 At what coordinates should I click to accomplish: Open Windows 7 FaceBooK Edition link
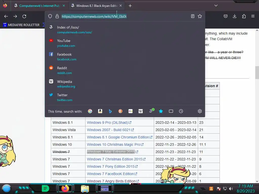coord(112,174)
